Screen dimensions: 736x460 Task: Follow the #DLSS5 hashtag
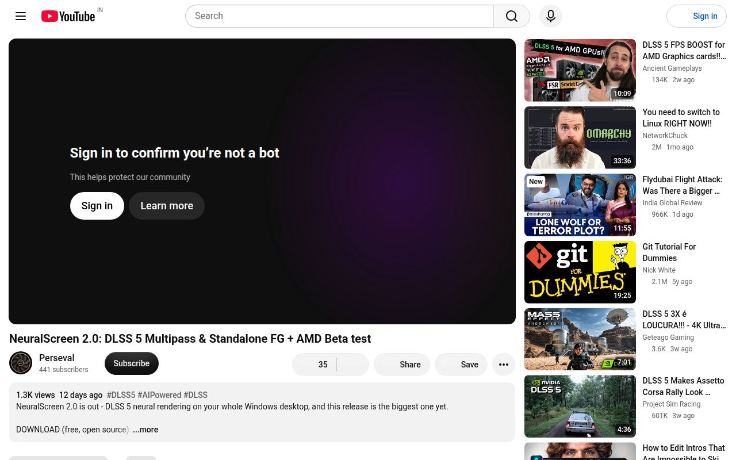[x=121, y=395]
